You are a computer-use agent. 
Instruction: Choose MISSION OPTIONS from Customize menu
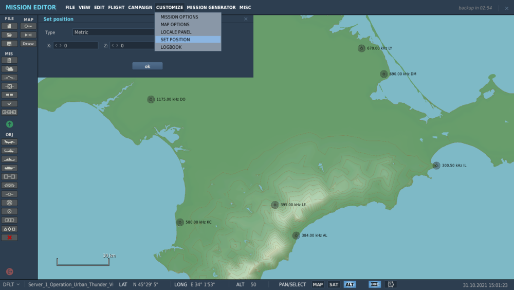coord(188,17)
